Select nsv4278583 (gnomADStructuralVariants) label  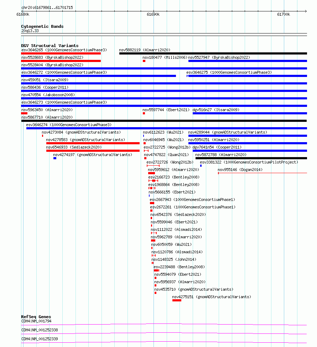tap(85, 140)
